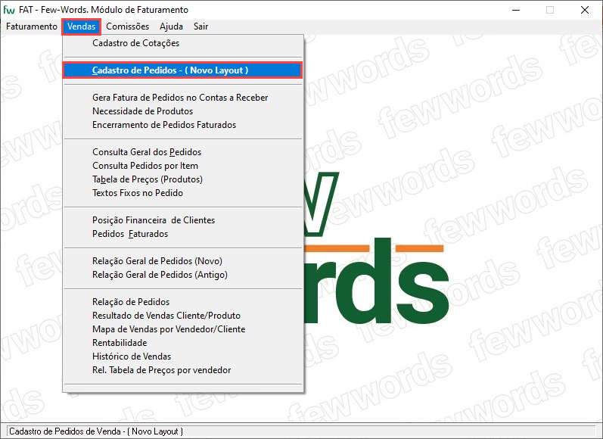The image size is (603, 439).
Task: Select Pedidos Faturados entry
Action: click(182, 234)
